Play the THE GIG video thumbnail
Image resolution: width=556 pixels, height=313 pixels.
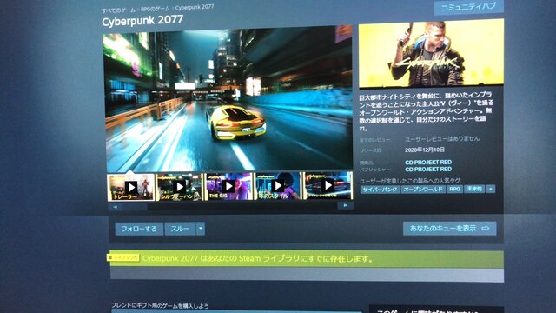tap(228, 186)
